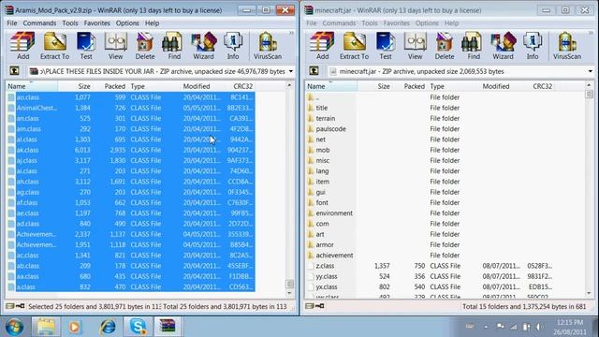Show hidden tray icons arrow
The image size is (599, 337).
click(486, 327)
